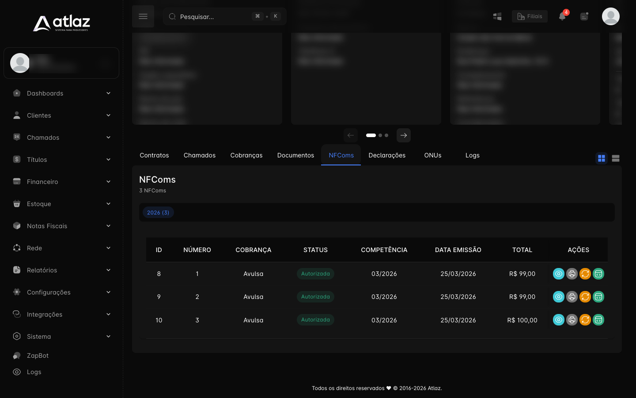Expand the Sistema menu
Viewport: 636px width, 398px height.
[x=61, y=337]
